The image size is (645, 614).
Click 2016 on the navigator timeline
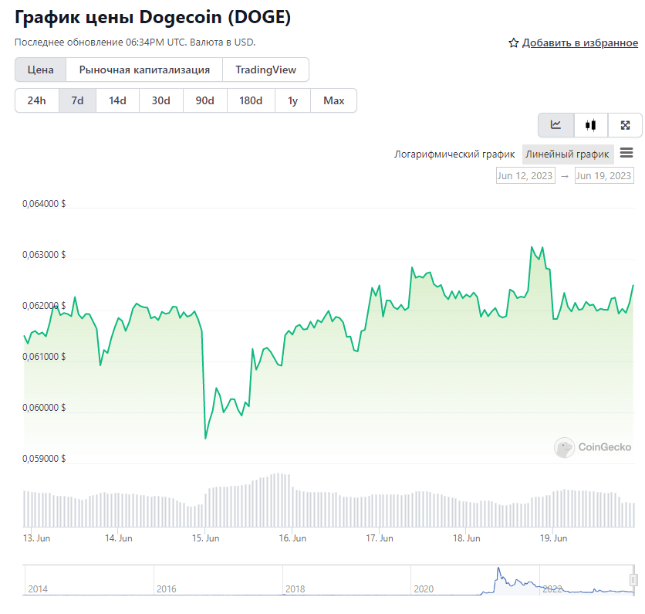tap(166, 589)
